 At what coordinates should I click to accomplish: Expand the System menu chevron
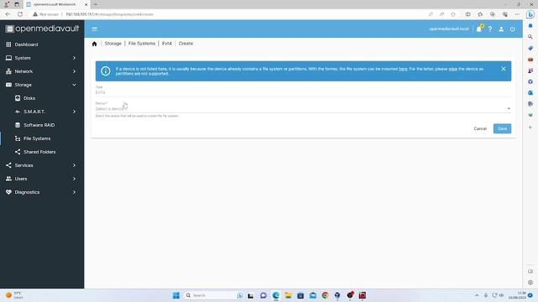(x=74, y=58)
